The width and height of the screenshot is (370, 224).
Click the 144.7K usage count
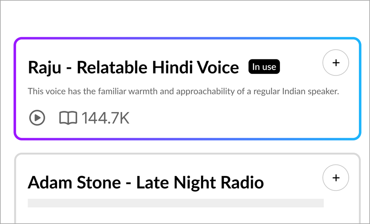click(x=106, y=118)
